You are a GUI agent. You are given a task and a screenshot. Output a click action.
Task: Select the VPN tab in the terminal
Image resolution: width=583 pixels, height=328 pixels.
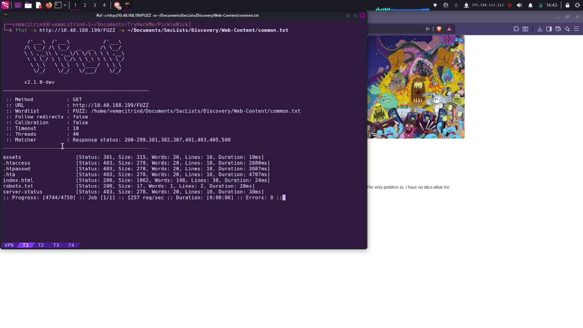click(9, 245)
